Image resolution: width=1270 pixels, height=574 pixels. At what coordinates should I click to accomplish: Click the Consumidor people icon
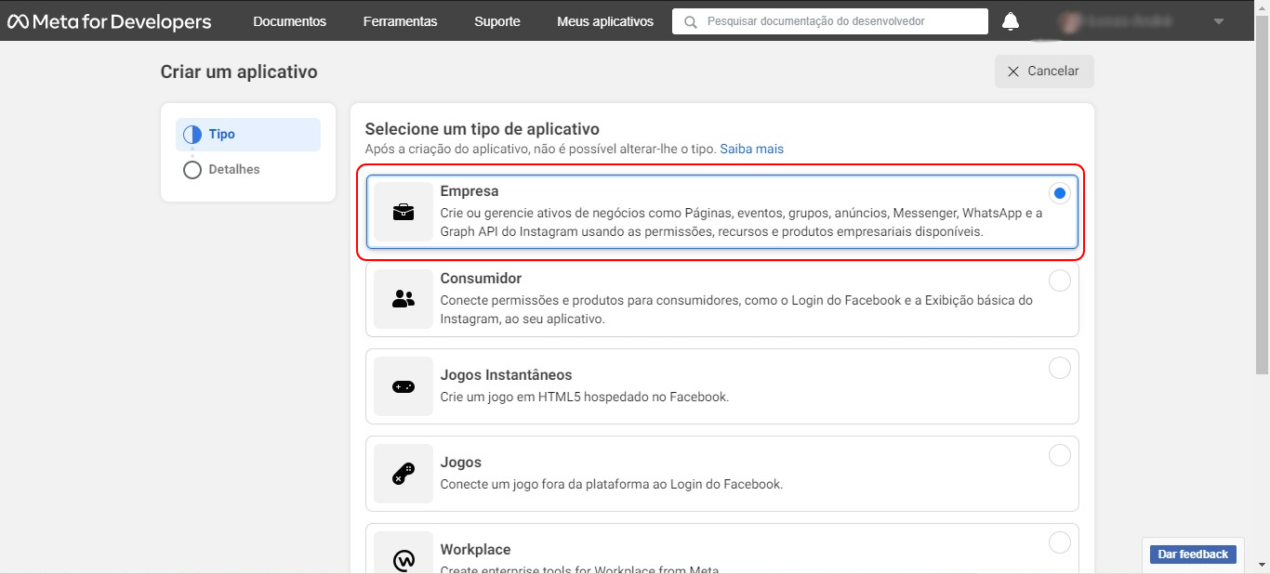(403, 299)
